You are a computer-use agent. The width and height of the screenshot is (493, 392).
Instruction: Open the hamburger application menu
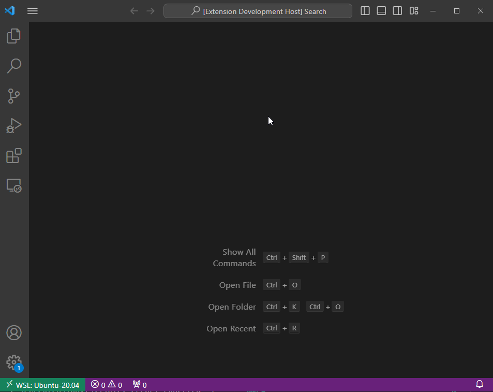coord(33,11)
